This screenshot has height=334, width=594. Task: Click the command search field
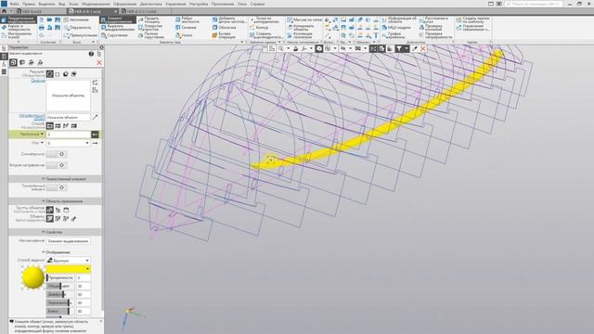point(534,4)
